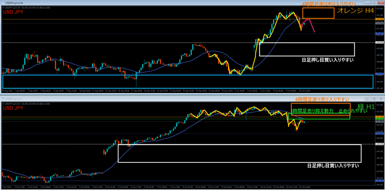Close the upper USDJPY H4 chart window
Screen dimensions: 385x190
[x=380, y=3]
